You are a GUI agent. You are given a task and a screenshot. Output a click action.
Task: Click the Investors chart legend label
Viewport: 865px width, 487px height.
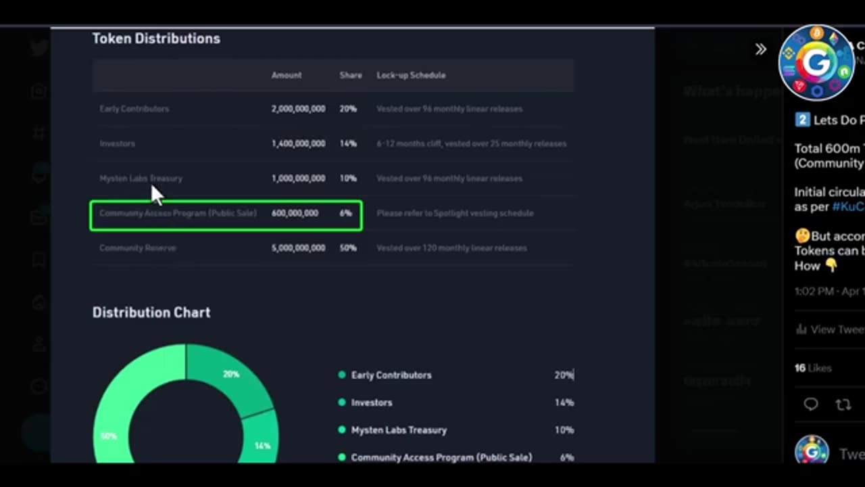pyautogui.click(x=372, y=402)
